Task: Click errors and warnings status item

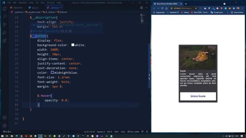Action: point(7,131)
